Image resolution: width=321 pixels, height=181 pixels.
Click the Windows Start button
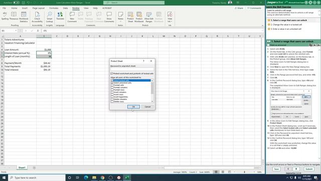pyautogui.click(x=4, y=177)
